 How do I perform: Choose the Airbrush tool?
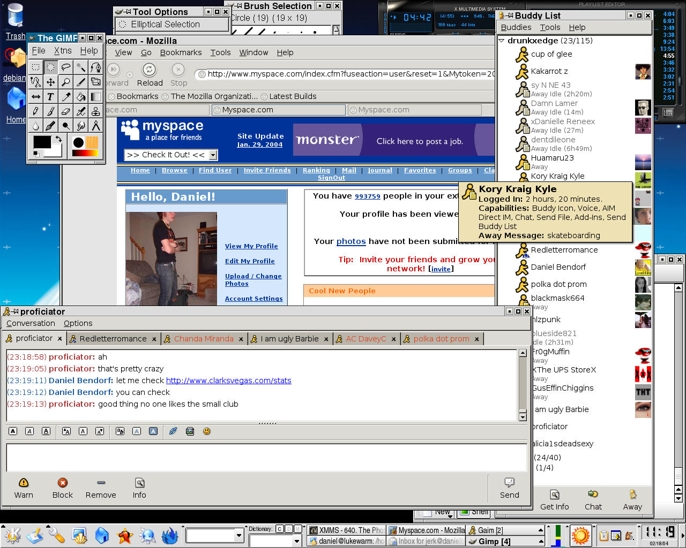coord(80,111)
